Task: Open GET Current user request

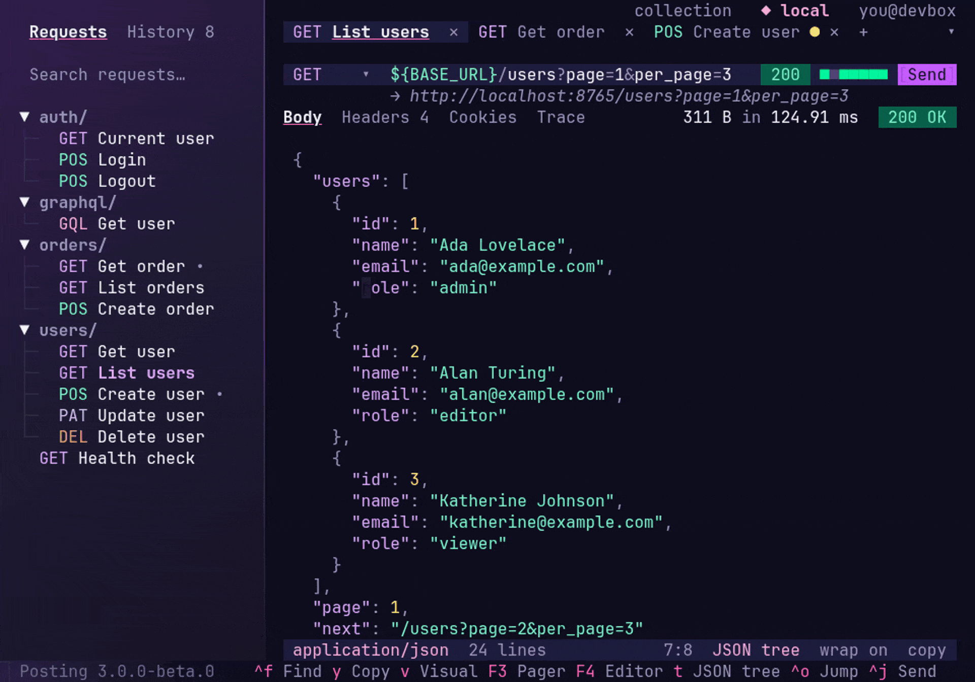Action: [136, 139]
